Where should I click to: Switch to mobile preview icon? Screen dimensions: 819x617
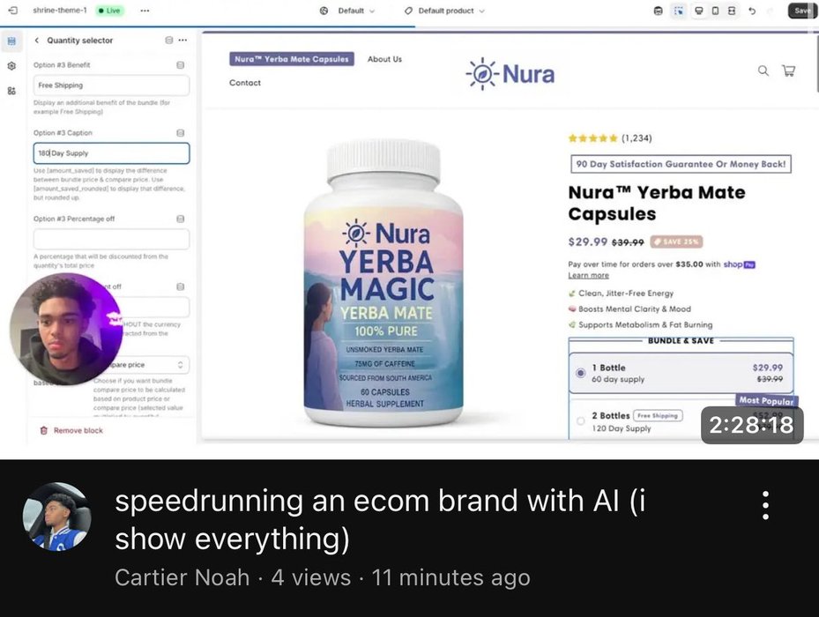[x=715, y=11]
